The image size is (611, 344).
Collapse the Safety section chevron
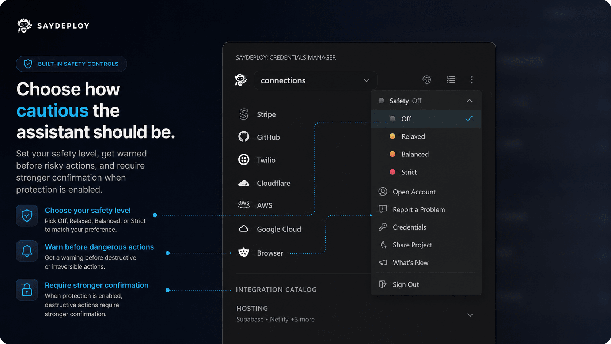pyautogui.click(x=470, y=101)
